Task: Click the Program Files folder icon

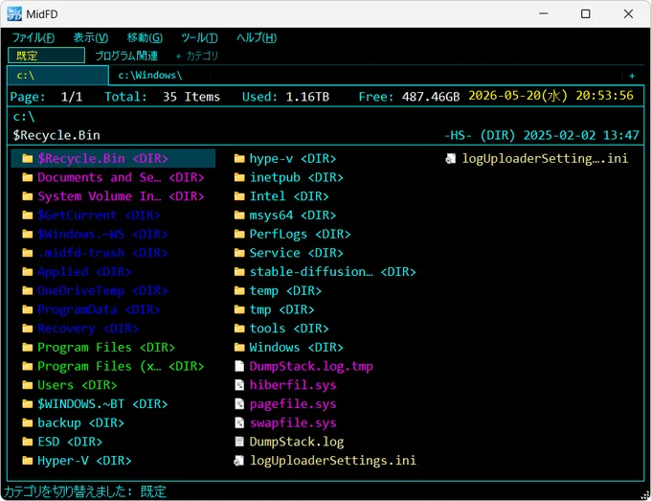Action: [28, 348]
